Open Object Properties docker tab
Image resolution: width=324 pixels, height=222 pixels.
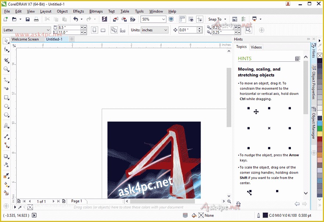(314, 83)
